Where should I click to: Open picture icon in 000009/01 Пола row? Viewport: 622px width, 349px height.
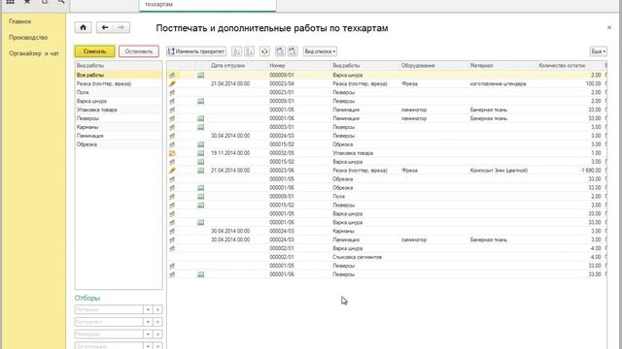click(201, 196)
